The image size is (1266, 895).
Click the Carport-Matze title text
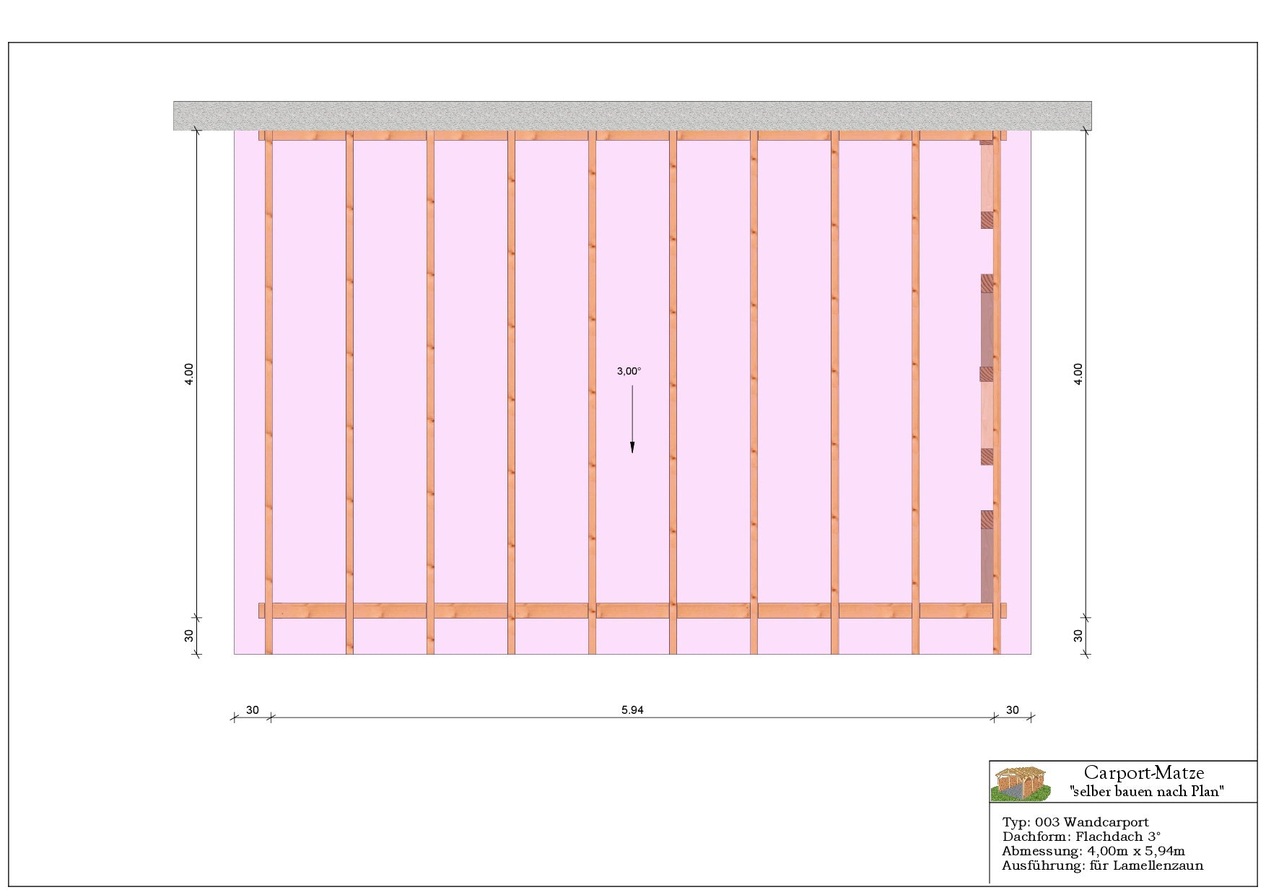coord(1143,774)
